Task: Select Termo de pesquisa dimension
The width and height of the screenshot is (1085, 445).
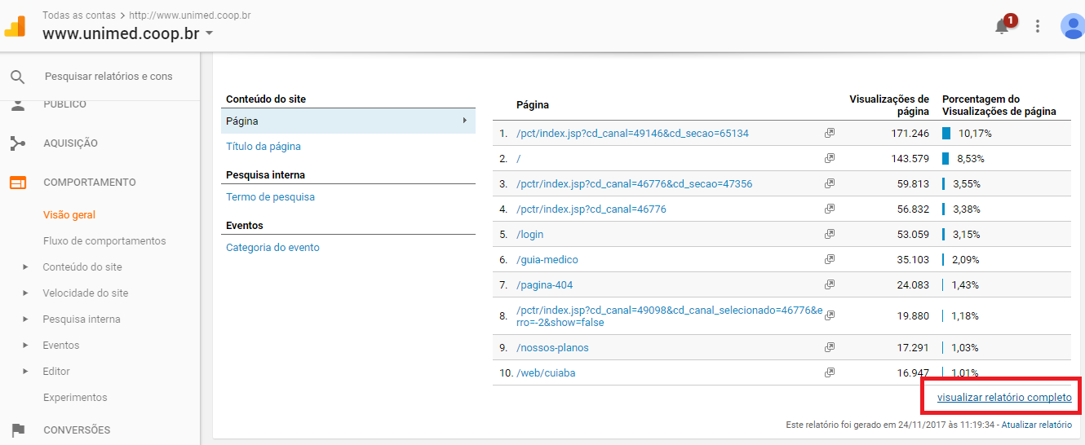Action: click(270, 197)
